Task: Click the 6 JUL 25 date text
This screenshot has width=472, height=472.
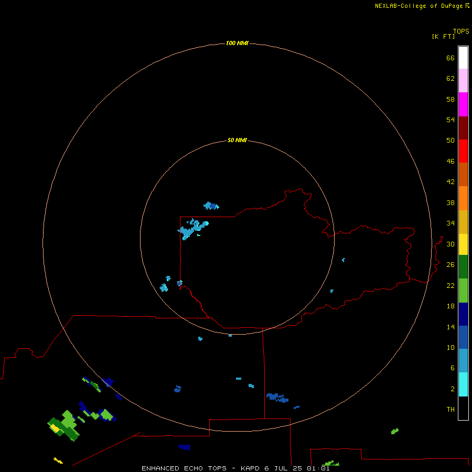Action: 283,468
